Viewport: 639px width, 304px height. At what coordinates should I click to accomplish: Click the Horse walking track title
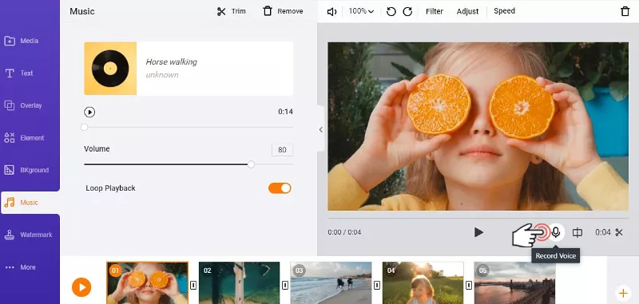coord(172,62)
